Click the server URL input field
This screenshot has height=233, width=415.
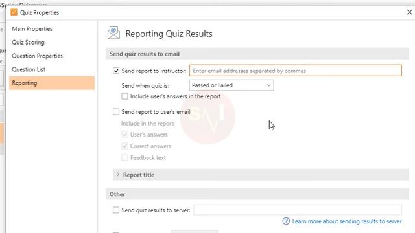(x=298, y=210)
